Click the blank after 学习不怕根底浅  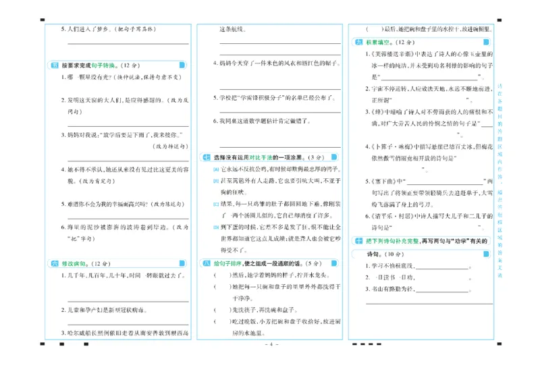pyautogui.click(x=442, y=268)
